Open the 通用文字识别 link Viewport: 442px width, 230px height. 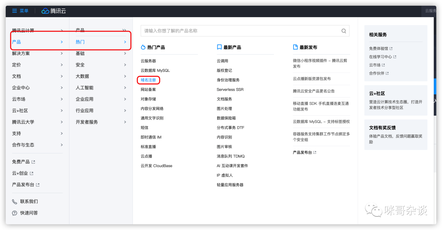coord(152,118)
